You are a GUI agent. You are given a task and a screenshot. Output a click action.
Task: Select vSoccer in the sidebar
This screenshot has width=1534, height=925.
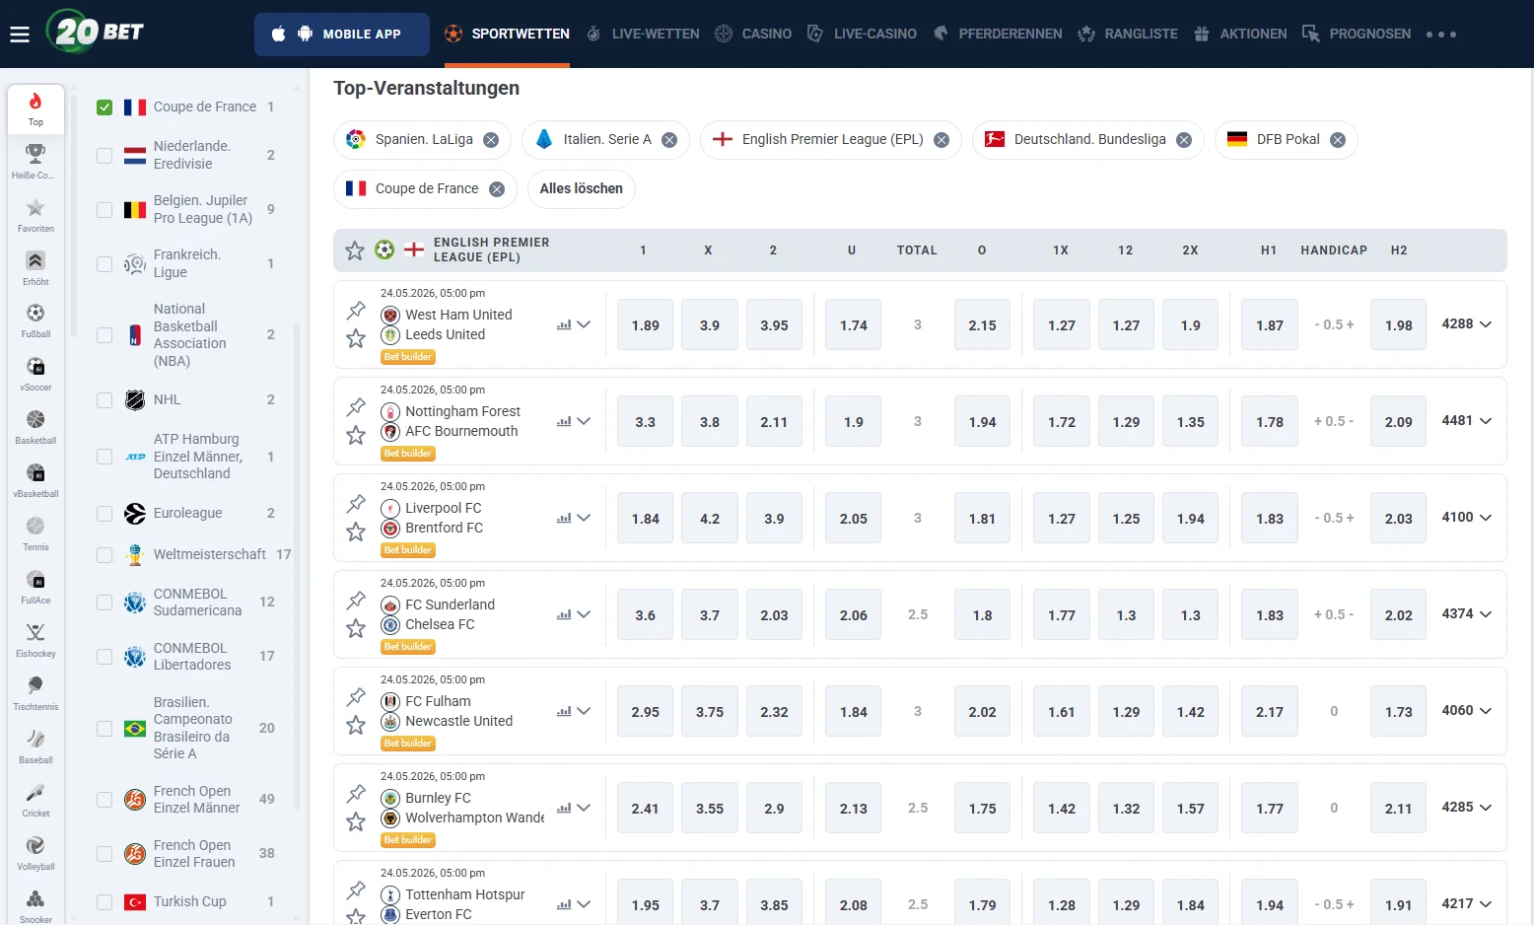[35, 374]
